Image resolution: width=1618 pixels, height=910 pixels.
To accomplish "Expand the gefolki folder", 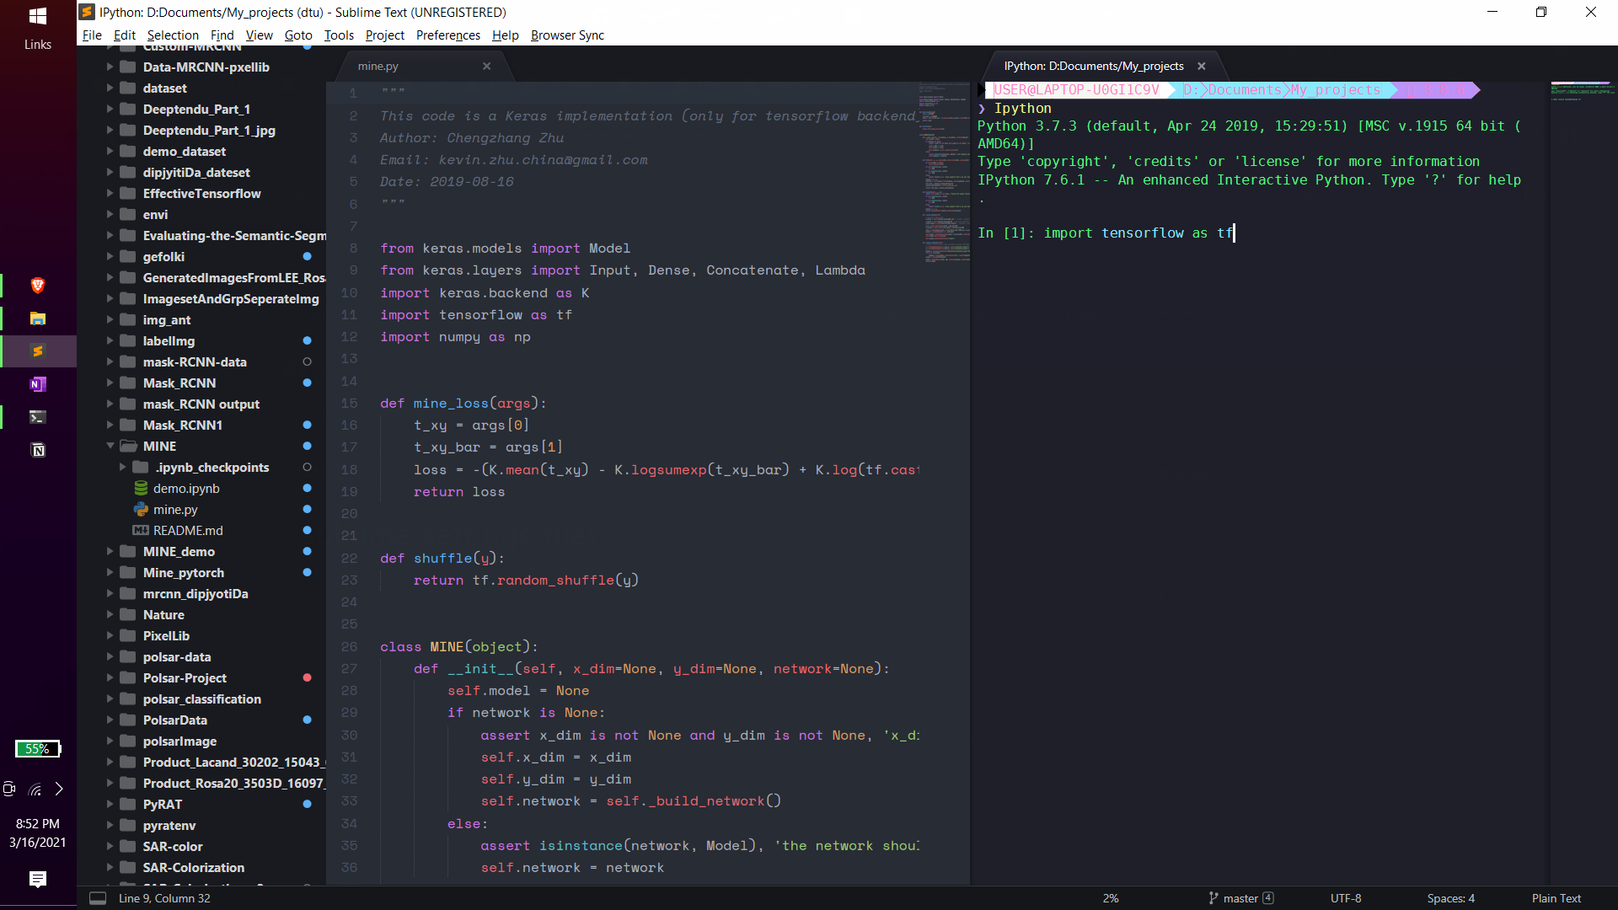I will coord(110,257).
